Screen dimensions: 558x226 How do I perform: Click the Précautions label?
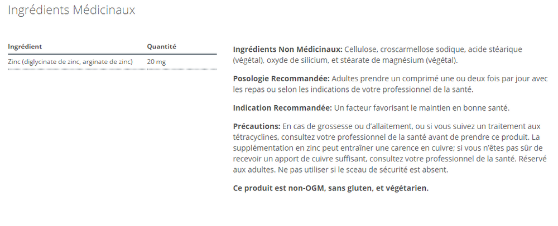click(256, 126)
